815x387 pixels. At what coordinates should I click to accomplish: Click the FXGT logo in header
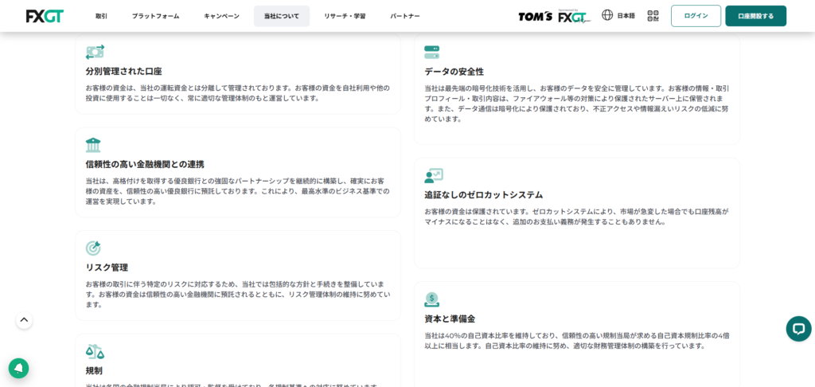coord(45,16)
